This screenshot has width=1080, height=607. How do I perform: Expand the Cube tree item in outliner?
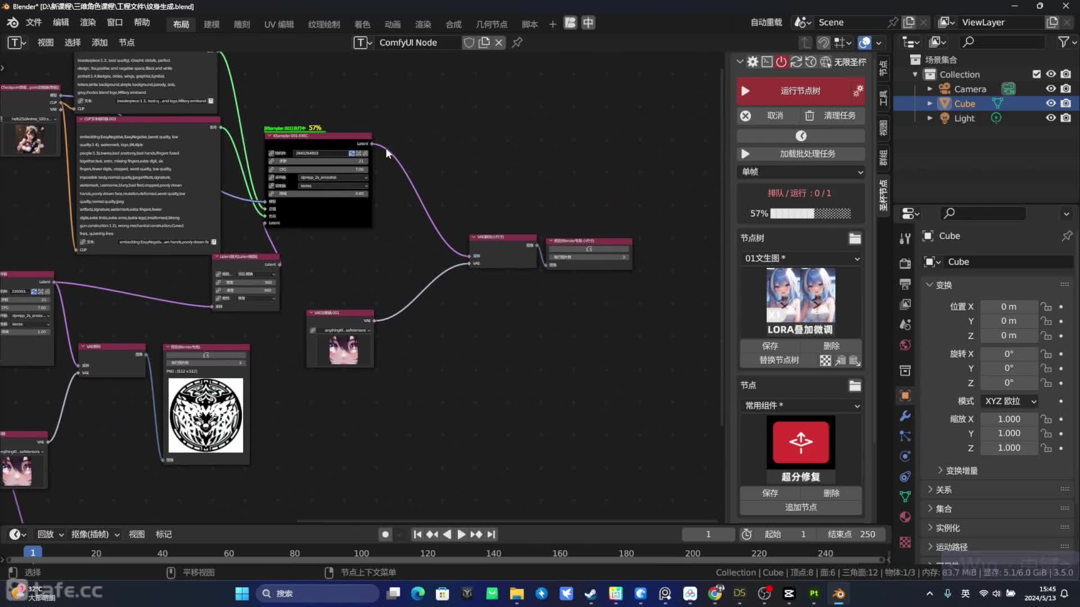(930, 103)
